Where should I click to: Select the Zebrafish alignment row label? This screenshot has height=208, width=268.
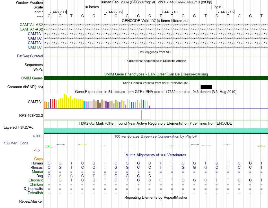(x=35, y=193)
